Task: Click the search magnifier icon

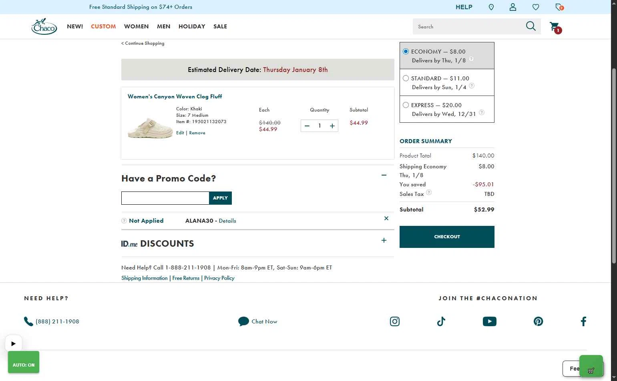Action: (x=531, y=26)
